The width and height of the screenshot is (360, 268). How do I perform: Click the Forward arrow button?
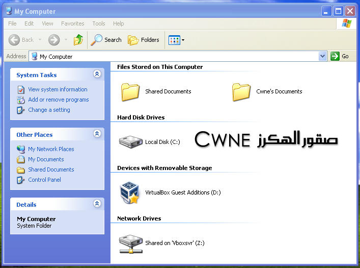click(x=54, y=40)
